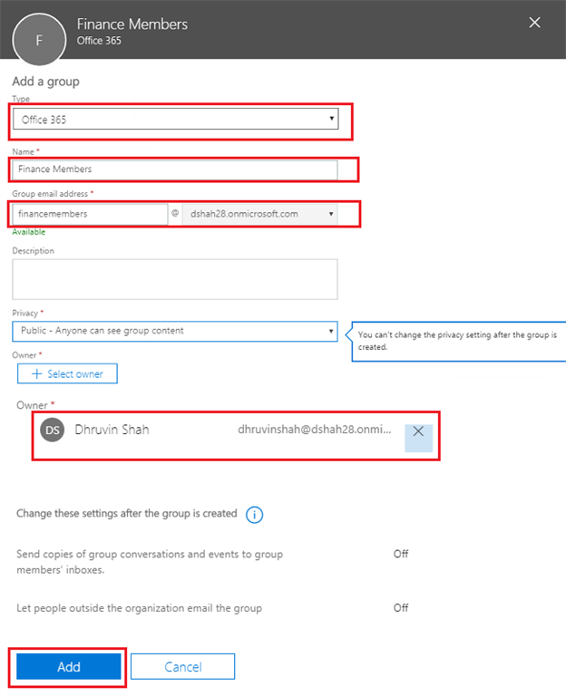
Task: Click the Add button
Action: coord(69,667)
